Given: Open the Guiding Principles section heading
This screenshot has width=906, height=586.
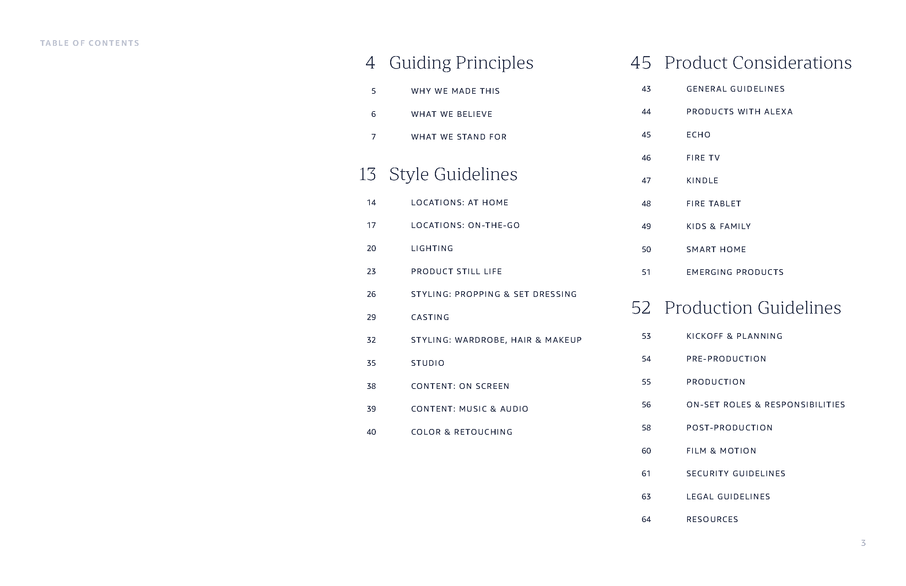Looking at the screenshot, I should (461, 63).
